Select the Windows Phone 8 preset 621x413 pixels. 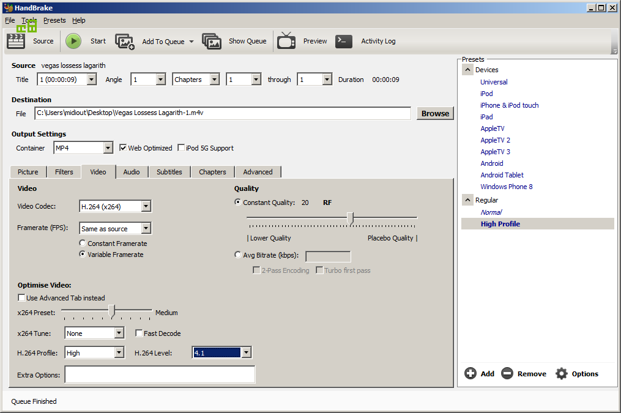[506, 187]
